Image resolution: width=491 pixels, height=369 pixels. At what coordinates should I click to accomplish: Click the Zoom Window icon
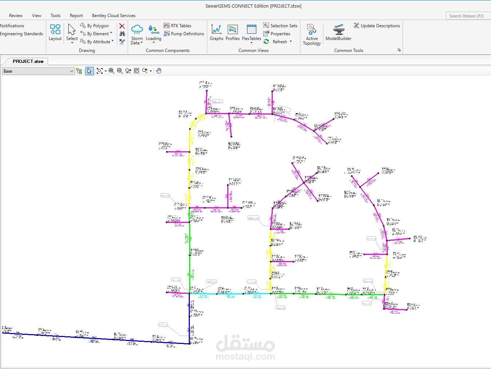(137, 71)
